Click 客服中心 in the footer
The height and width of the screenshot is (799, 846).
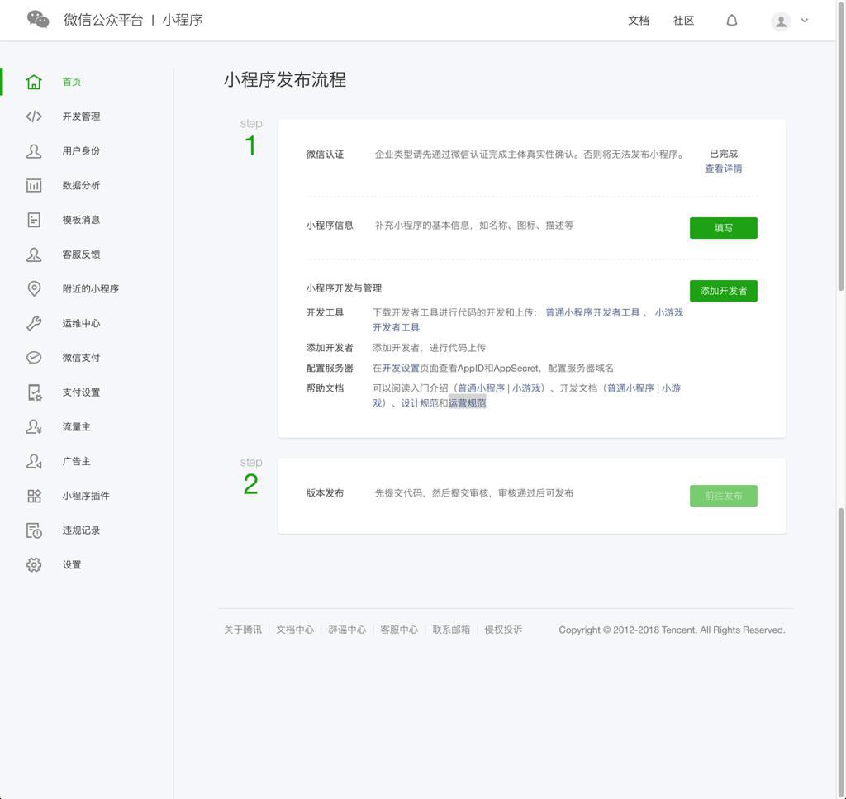pos(399,630)
